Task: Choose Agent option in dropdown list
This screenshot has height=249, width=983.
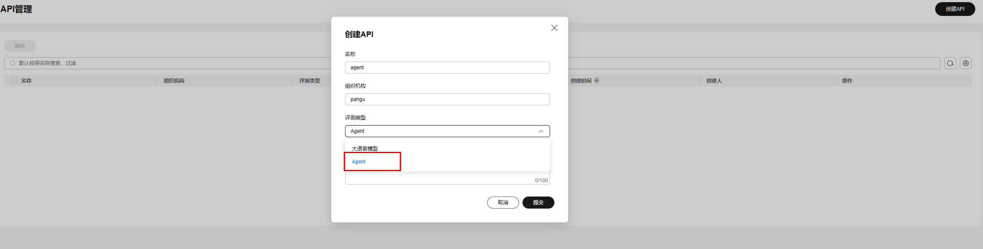Action: (359, 162)
